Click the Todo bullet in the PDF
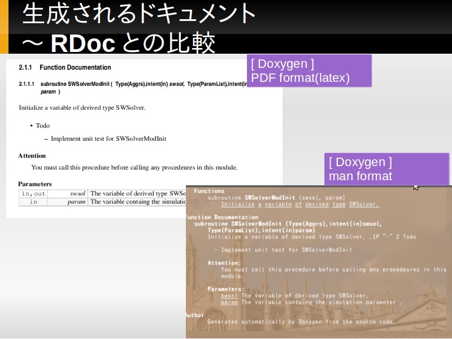 (42, 125)
